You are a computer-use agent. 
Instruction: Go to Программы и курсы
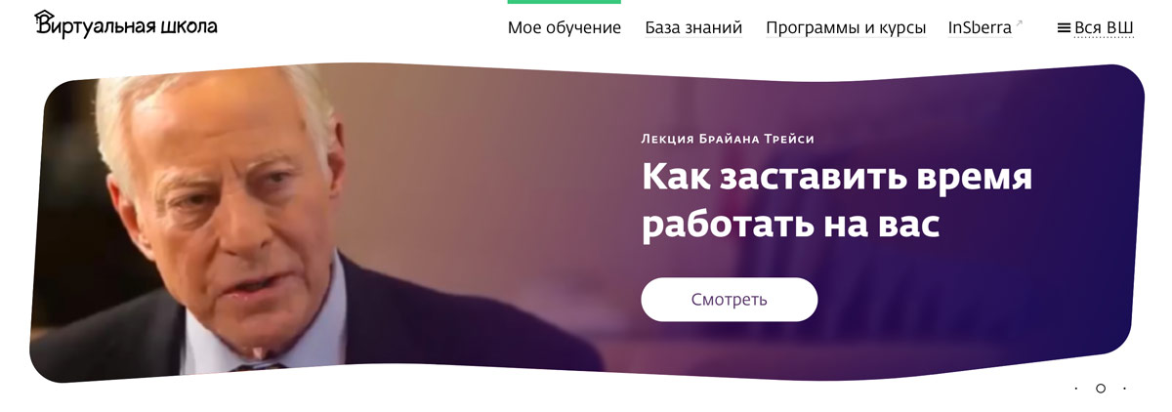[x=846, y=28]
